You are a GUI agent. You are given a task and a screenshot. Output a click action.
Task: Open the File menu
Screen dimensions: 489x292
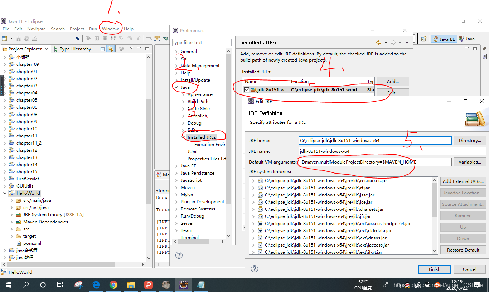pos(6,29)
